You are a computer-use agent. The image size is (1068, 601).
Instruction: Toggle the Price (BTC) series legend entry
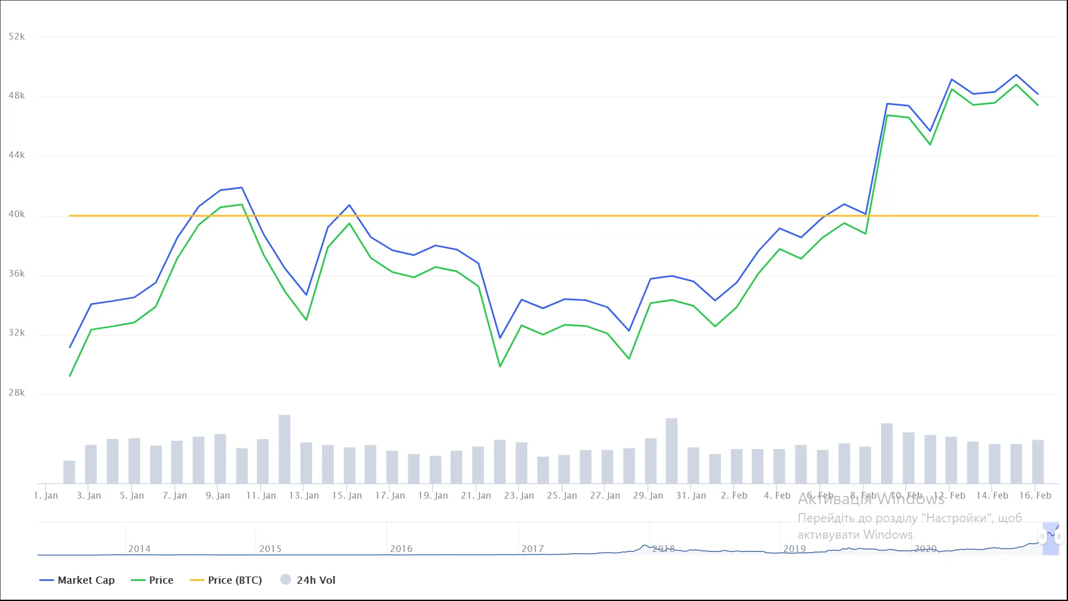tap(226, 580)
